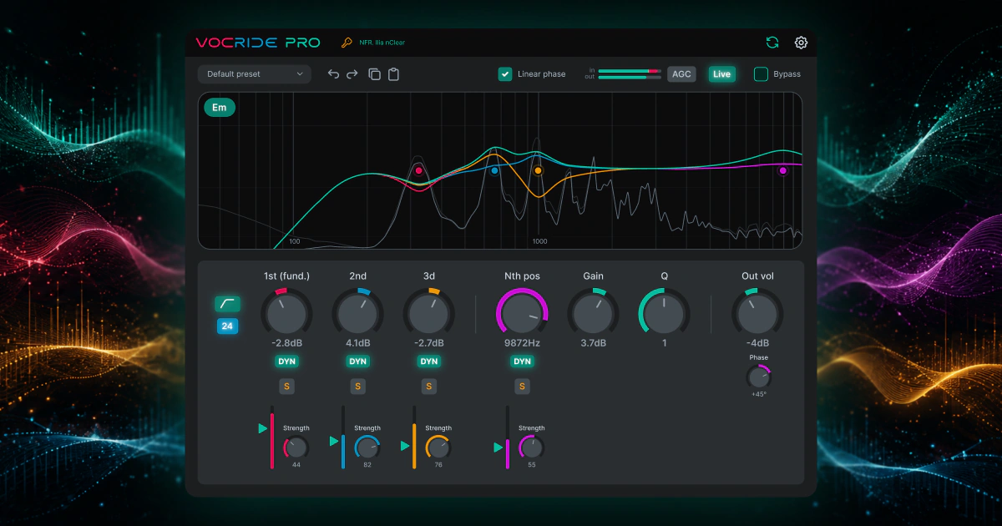Paste settings with the clipboard icon
Screen dimensions: 1002x526
[x=393, y=74]
